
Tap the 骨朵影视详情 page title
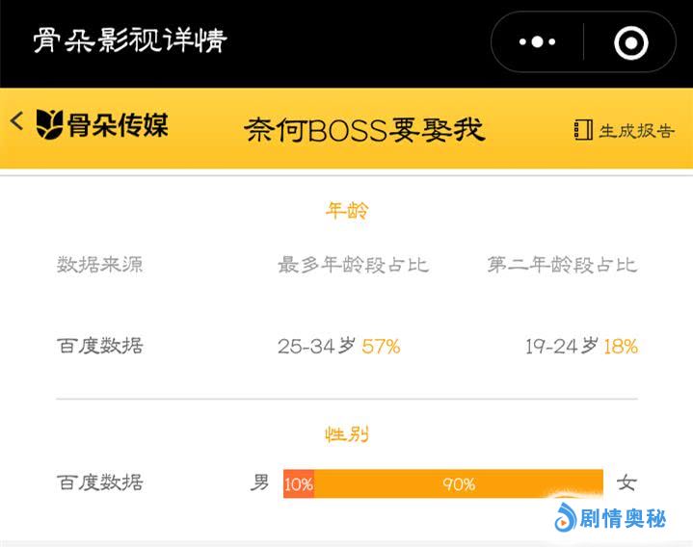130,41
